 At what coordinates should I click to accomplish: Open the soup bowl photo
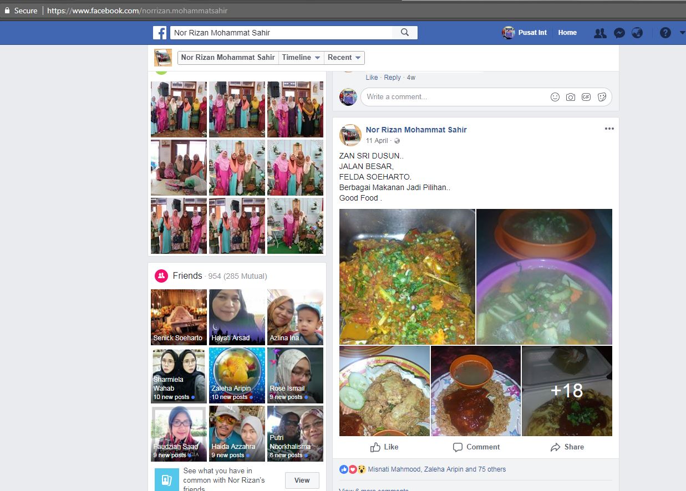click(544, 277)
